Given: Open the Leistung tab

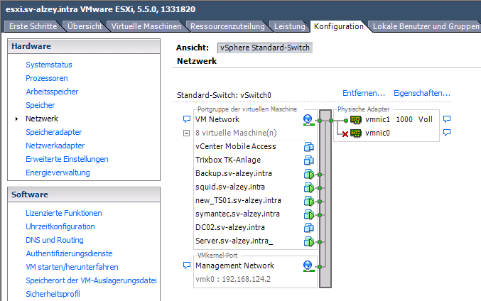Looking at the screenshot, I should coord(290,26).
